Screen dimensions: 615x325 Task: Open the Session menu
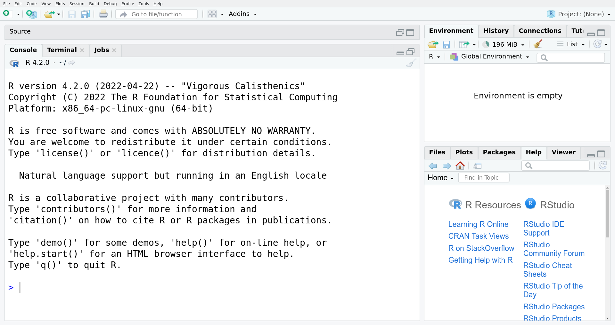(x=77, y=4)
